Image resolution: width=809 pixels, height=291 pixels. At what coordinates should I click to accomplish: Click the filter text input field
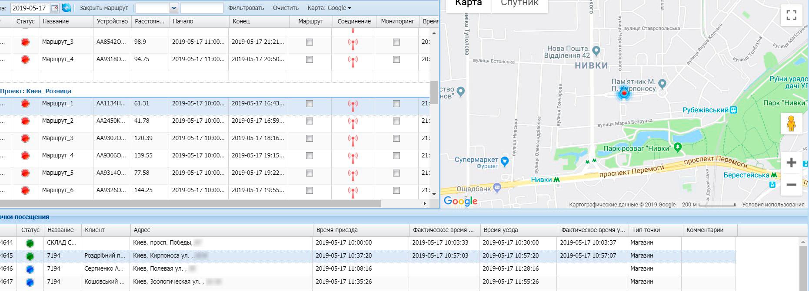202,8
